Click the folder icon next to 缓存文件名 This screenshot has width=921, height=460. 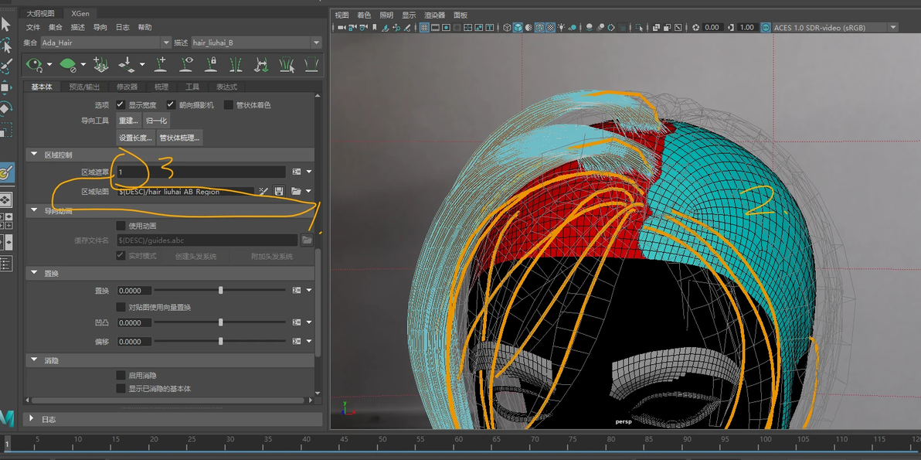pos(307,240)
